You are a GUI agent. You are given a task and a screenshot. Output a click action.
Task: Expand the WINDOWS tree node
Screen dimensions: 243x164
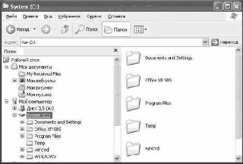(22, 156)
